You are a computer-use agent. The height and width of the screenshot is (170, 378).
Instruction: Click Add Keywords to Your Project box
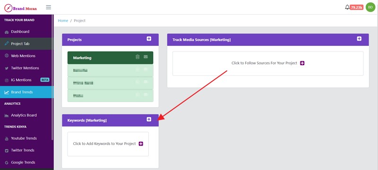click(x=108, y=144)
